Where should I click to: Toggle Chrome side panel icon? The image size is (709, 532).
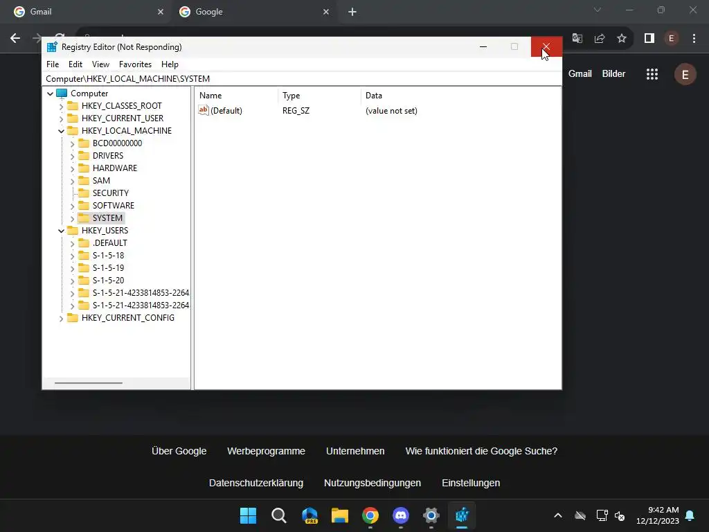[649, 38]
